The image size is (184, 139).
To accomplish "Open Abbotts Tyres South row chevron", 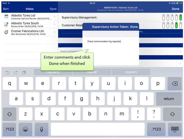I will click(55, 24).
